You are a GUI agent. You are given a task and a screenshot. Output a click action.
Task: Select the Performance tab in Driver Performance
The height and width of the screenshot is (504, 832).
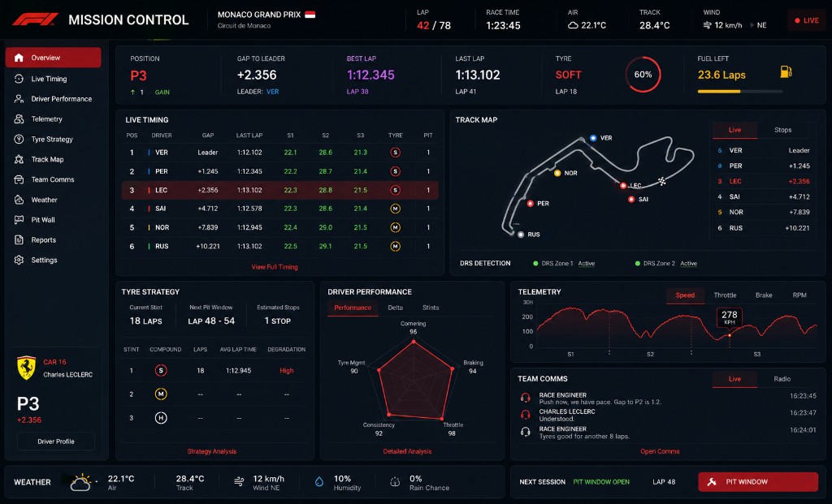click(353, 308)
